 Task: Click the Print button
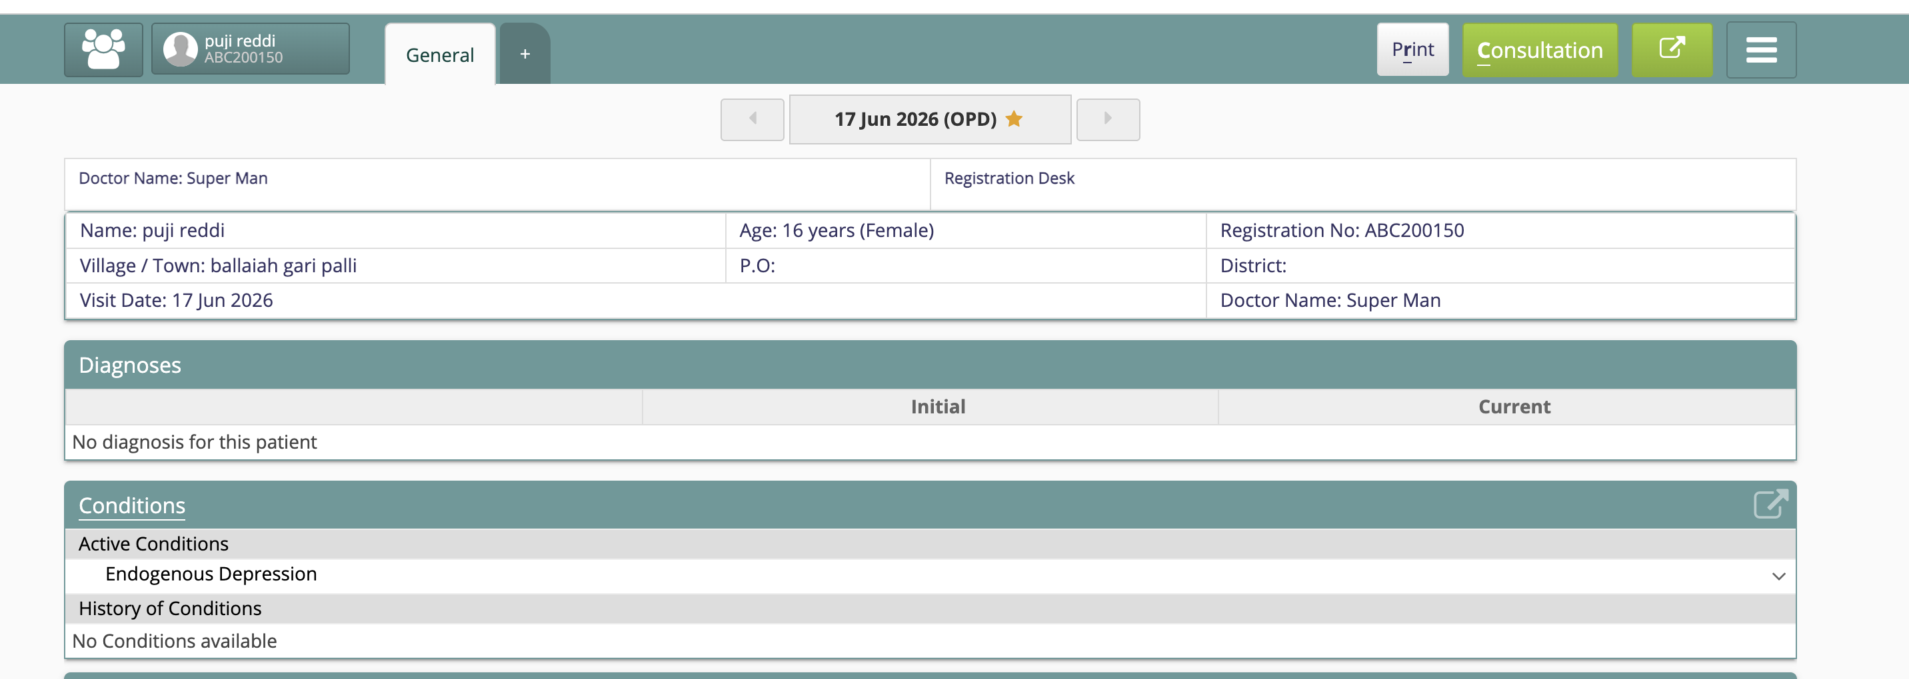1412,50
